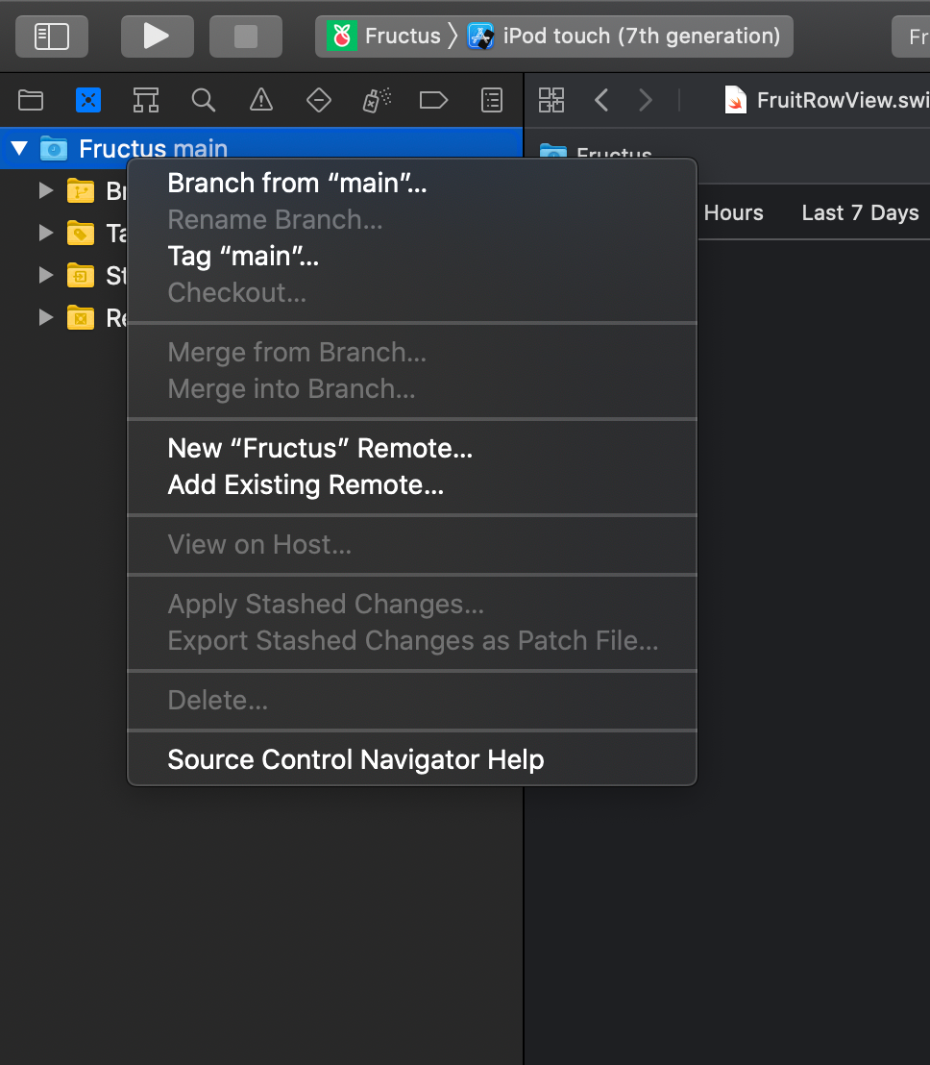
Task: Collapse the Fructus main repository
Action: click(x=19, y=148)
